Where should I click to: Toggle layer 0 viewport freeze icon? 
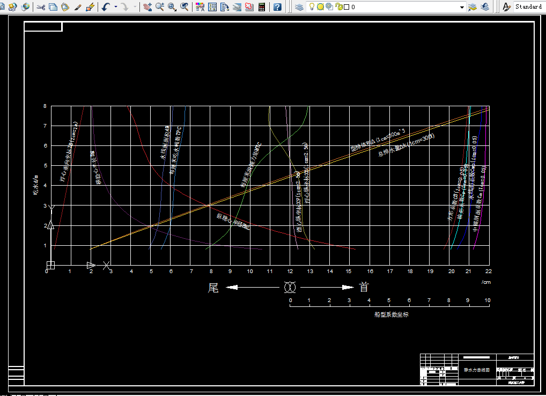click(329, 6)
